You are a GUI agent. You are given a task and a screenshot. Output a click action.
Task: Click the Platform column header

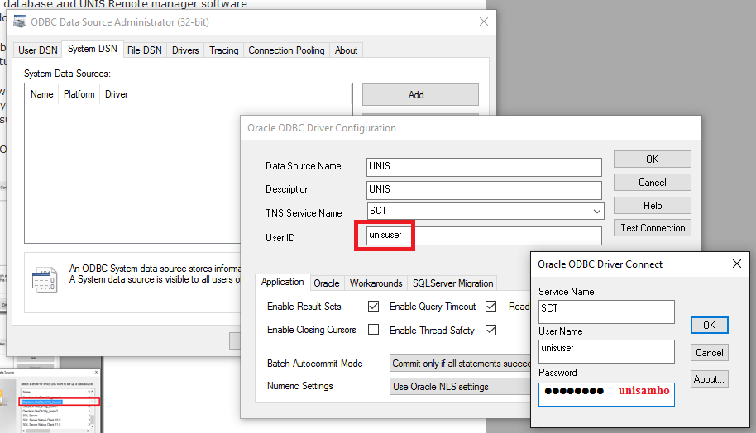tap(79, 94)
